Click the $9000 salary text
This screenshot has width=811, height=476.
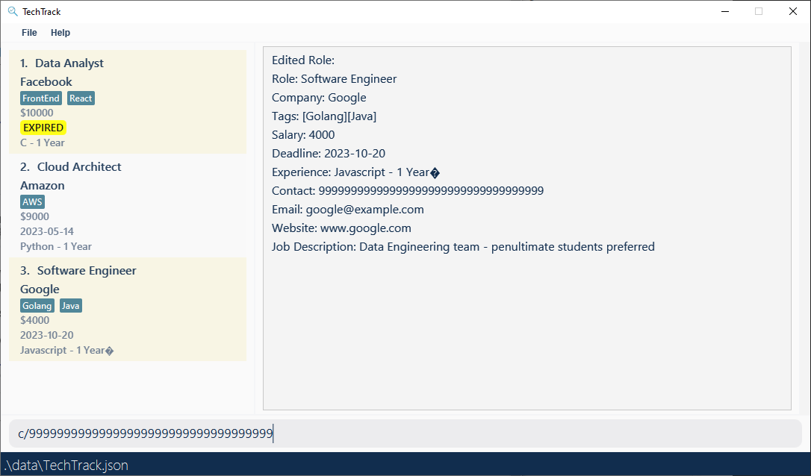click(34, 216)
